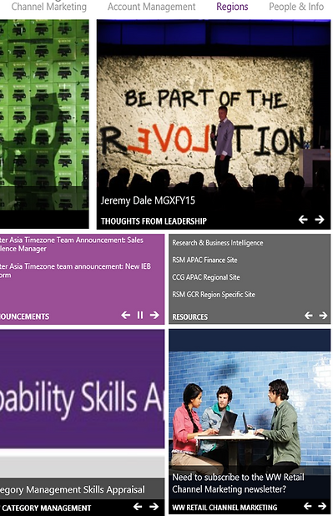Select the Regions tab
Viewport: 333px width, 516px height.
click(232, 7)
